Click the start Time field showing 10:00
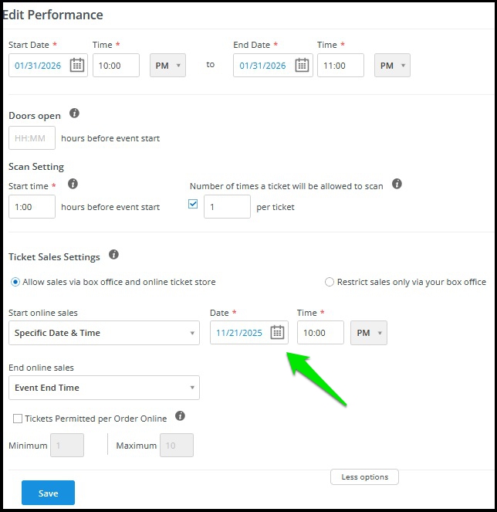The width and height of the screenshot is (497, 512). (117, 66)
